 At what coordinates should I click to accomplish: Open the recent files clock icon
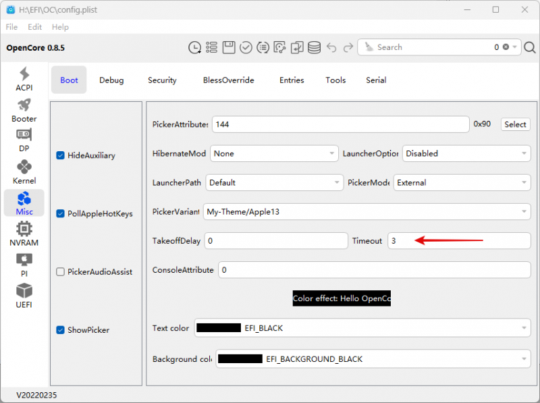click(194, 47)
